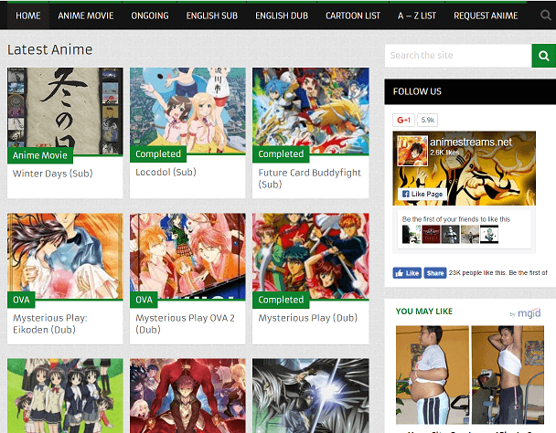Click the Completed badge on Mysterious Play (Dub)
This screenshot has width=556, height=433.
pos(281,300)
